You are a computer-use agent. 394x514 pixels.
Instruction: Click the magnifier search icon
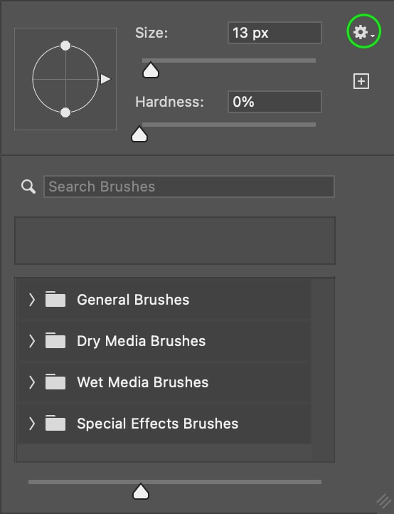[28, 187]
